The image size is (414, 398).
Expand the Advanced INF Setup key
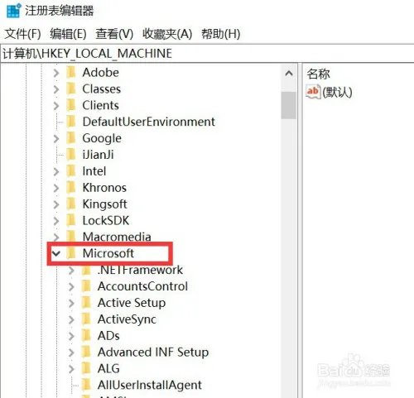(71, 352)
